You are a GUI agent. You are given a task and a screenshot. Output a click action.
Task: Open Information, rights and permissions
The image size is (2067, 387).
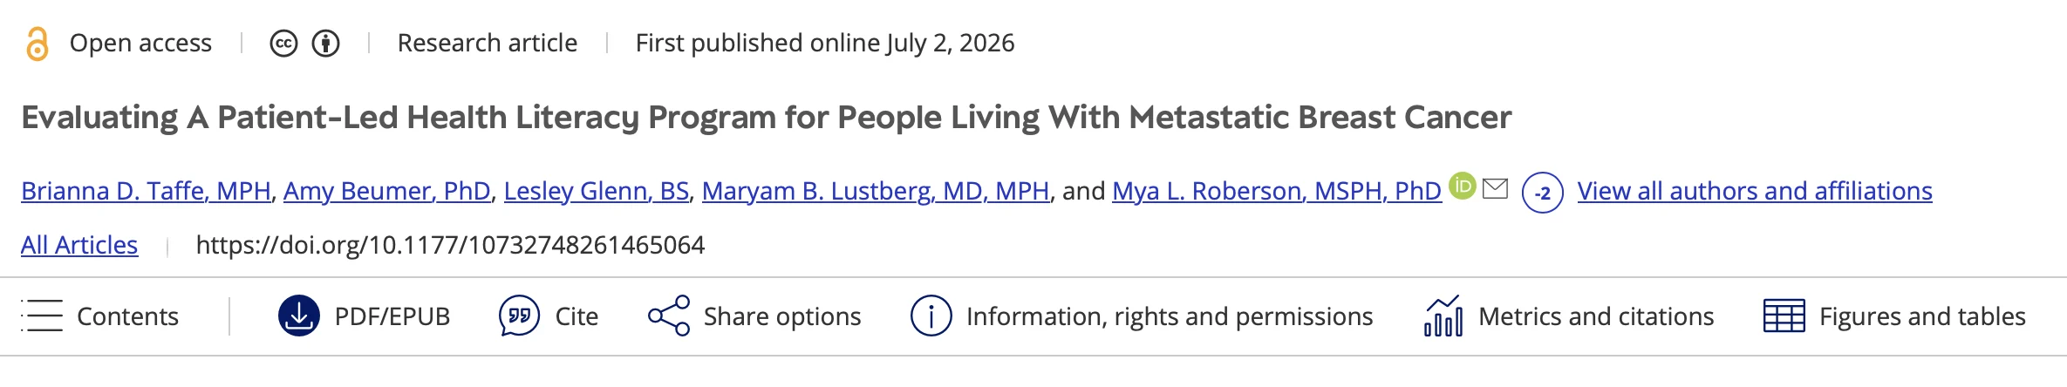coord(1170,316)
